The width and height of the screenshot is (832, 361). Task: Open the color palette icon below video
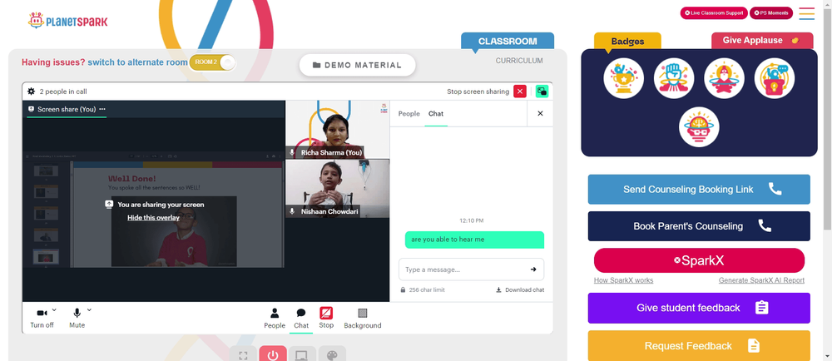[x=332, y=354]
